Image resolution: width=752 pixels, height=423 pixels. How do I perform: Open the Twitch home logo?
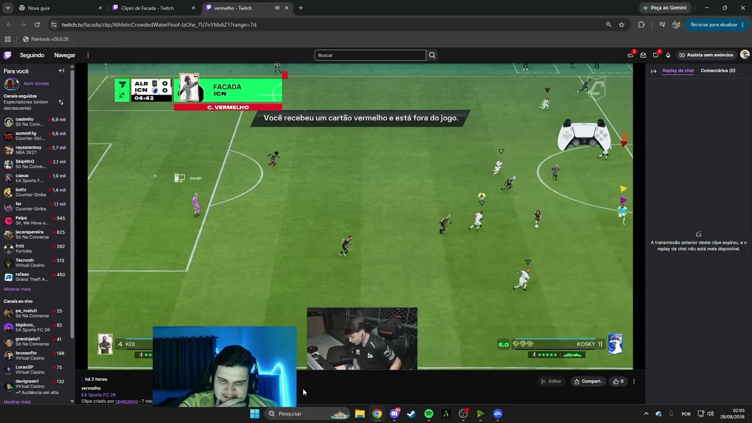tap(7, 55)
